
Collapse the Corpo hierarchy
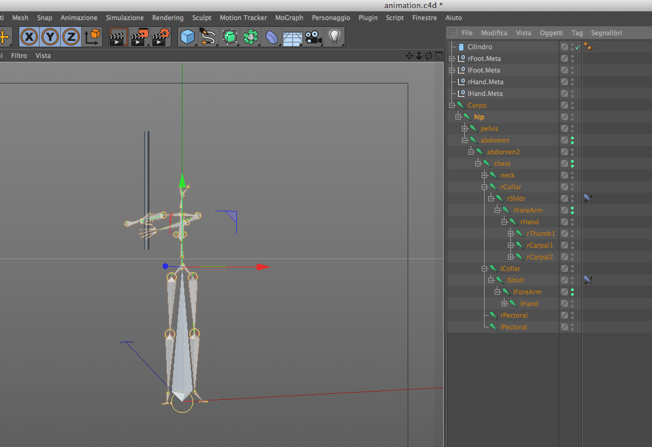452,105
